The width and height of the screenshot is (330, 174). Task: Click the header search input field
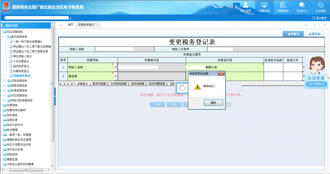pyautogui.click(x=109, y=7)
